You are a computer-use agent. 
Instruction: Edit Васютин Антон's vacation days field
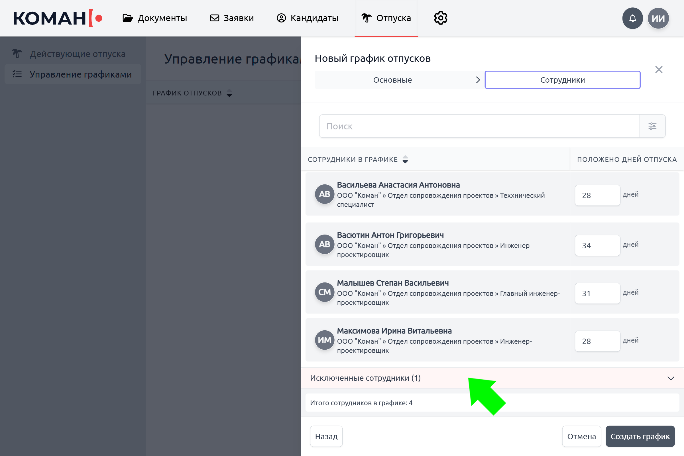click(597, 245)
